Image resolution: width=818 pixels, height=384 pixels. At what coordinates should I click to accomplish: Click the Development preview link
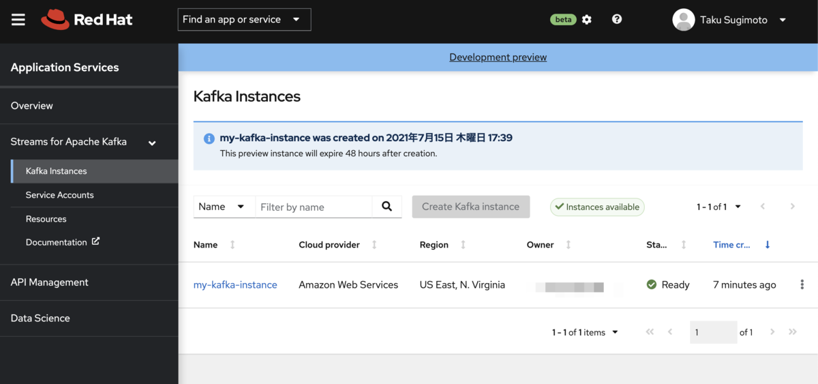coord(498,57)
